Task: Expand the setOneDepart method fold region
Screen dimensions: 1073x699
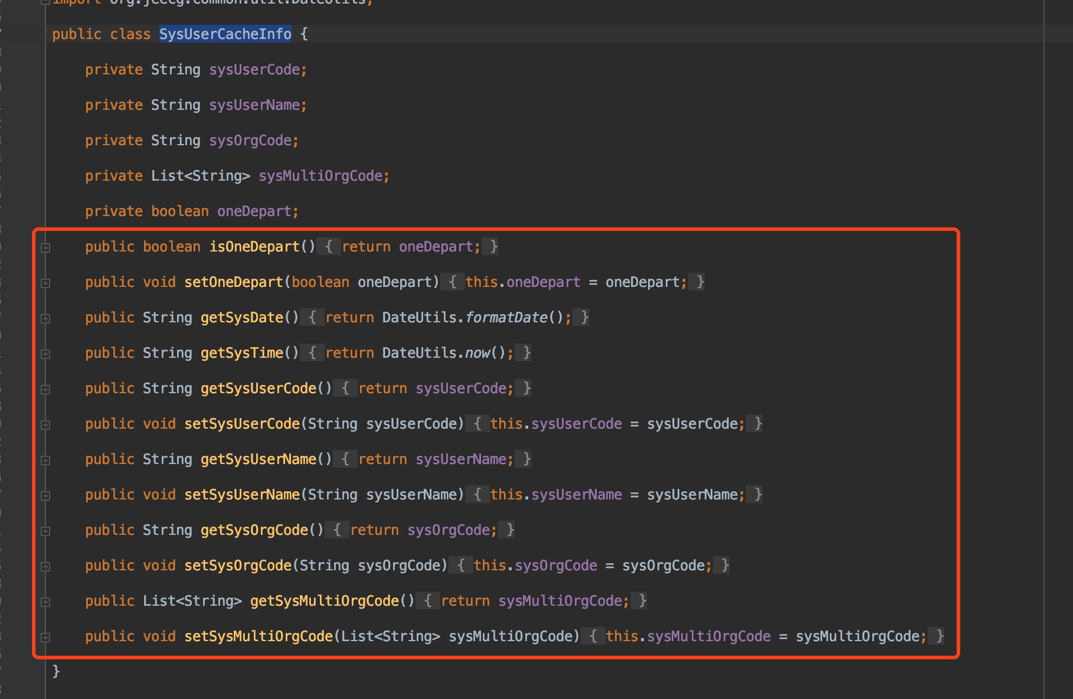Action: pos(45,283)
